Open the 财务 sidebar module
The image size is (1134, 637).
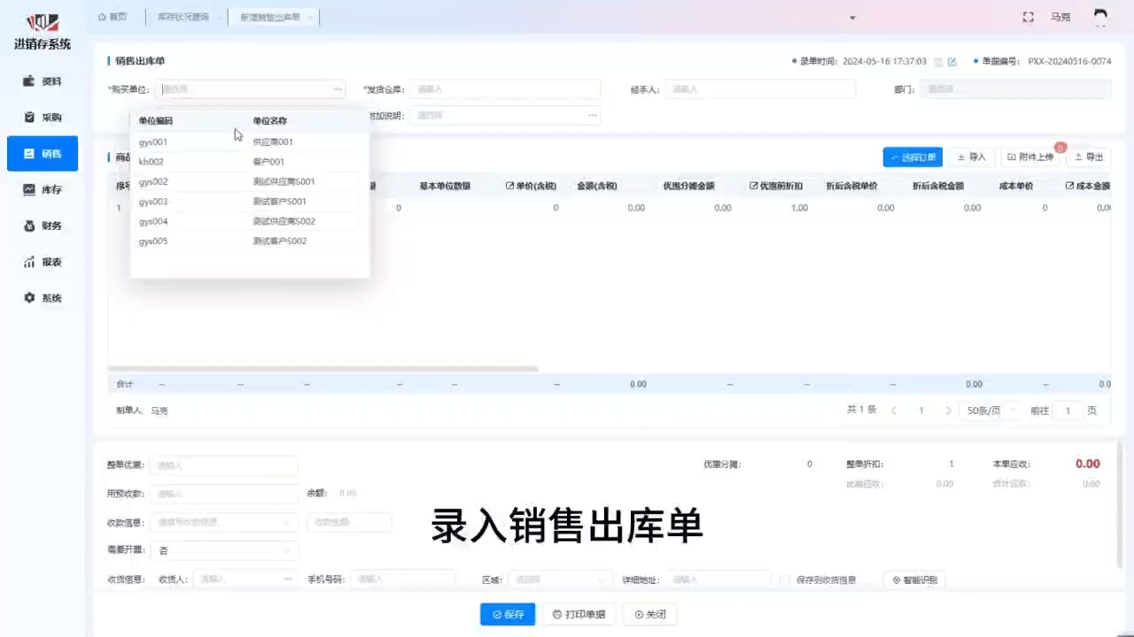click(x=43, y=226)
